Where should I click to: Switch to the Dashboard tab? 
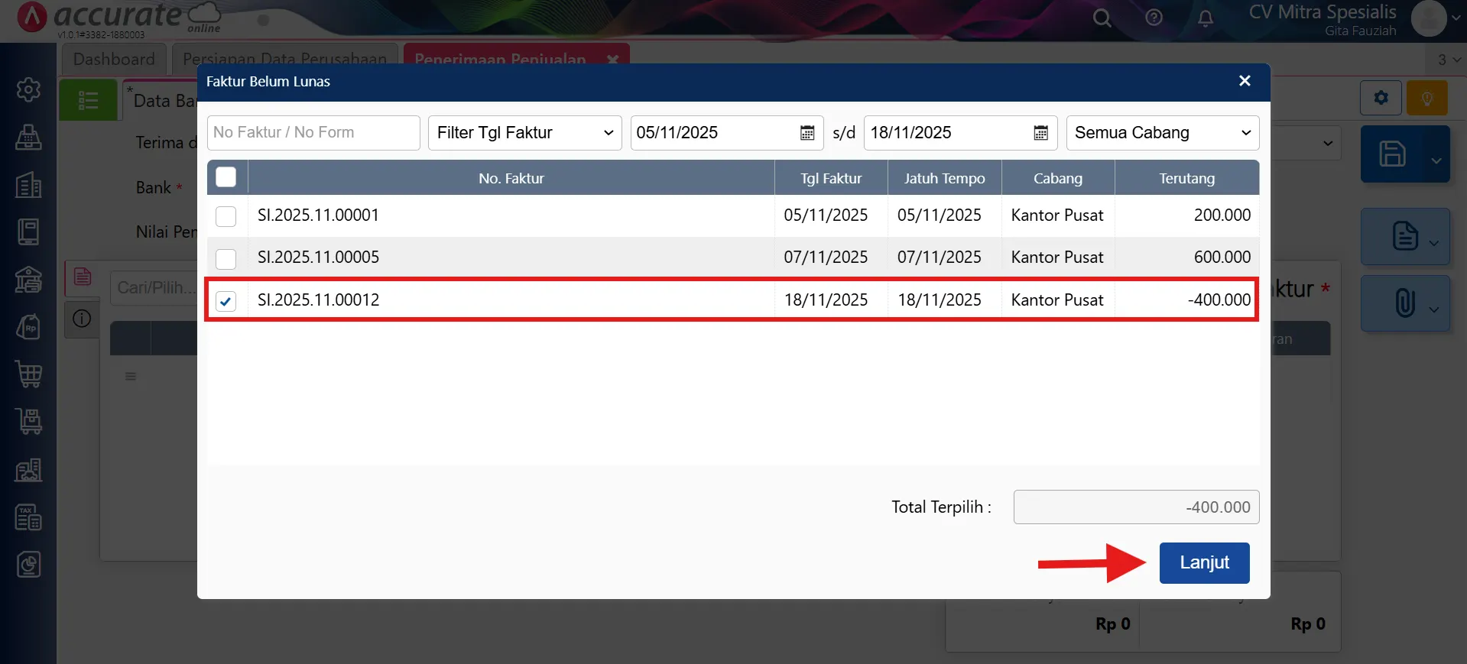tap(114, 59)
